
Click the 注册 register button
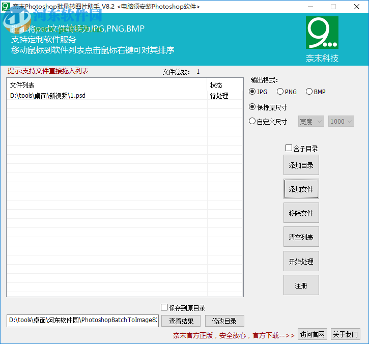[301, 285]
